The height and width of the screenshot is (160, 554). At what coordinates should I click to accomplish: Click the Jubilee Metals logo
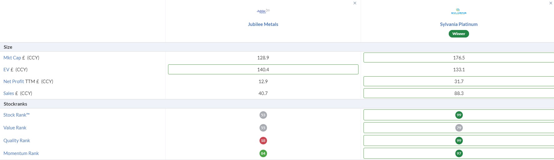(x=263, y=11)
